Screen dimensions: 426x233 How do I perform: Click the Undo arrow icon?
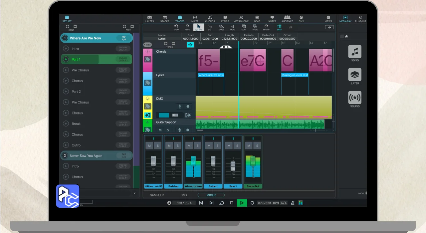(x=176, y=27)
